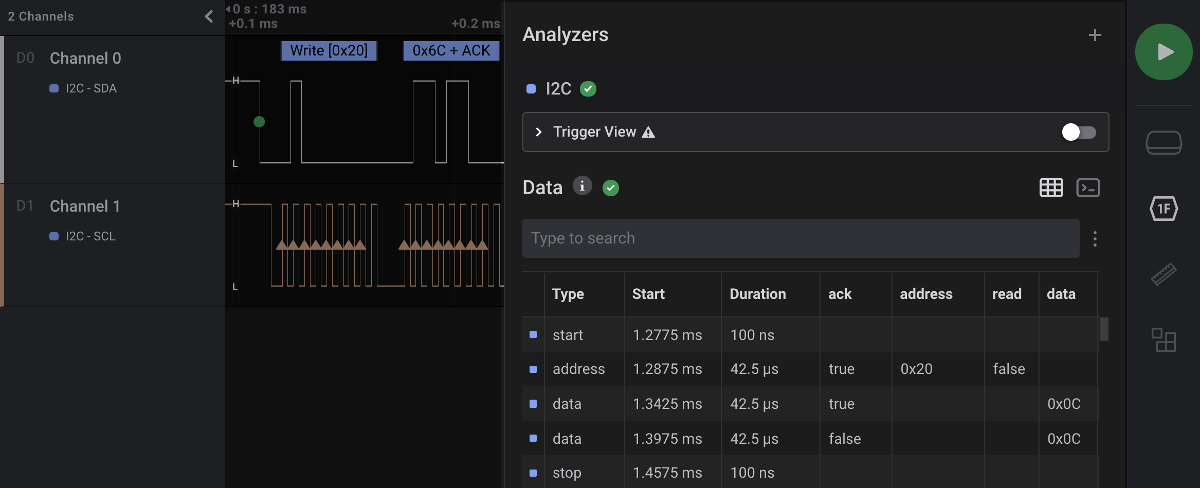Click the Type to search field
The width and height of the screenshot is (1200, 488).
tap(801, 238)
